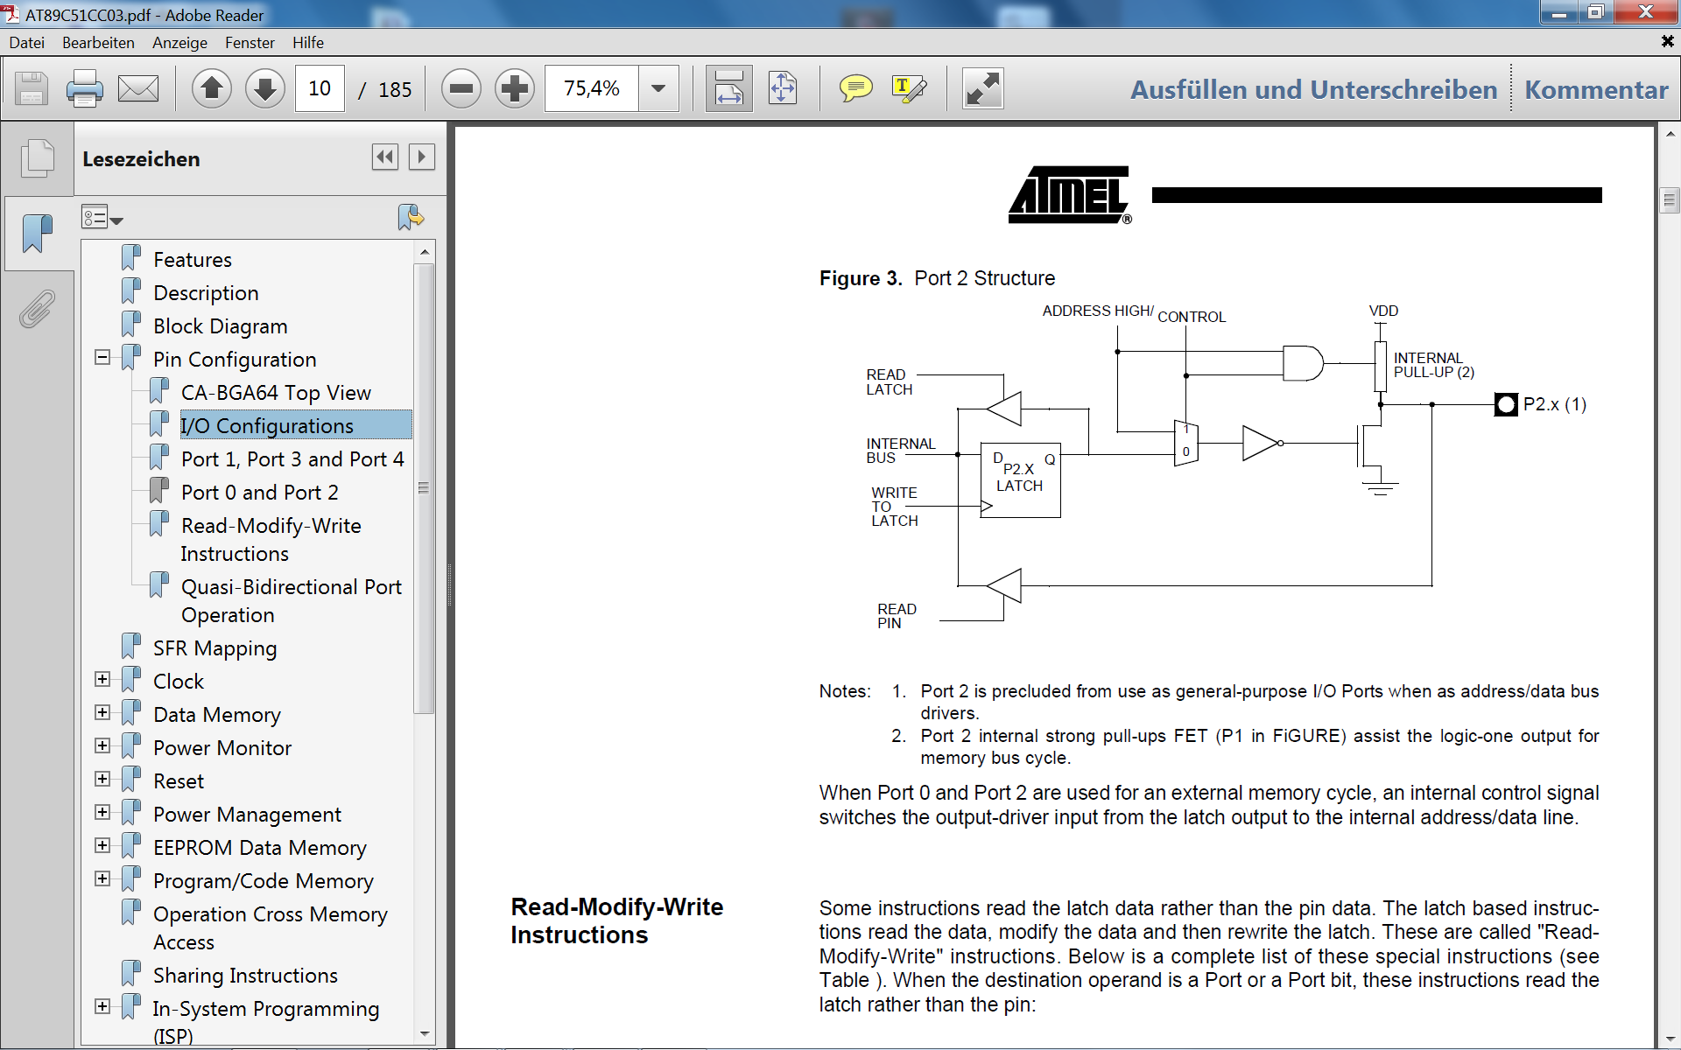
Task: Click document scrollbar thumb
Action: click(x=1670, y=200)
